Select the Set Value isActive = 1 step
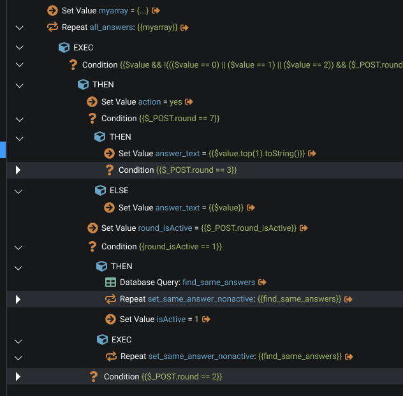 (x=159, y=319)
